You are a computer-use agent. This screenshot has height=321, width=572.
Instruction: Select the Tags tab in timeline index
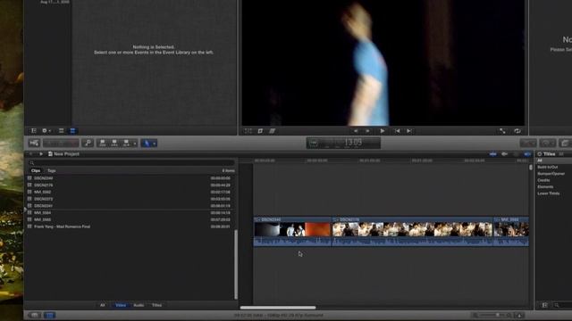52,170
